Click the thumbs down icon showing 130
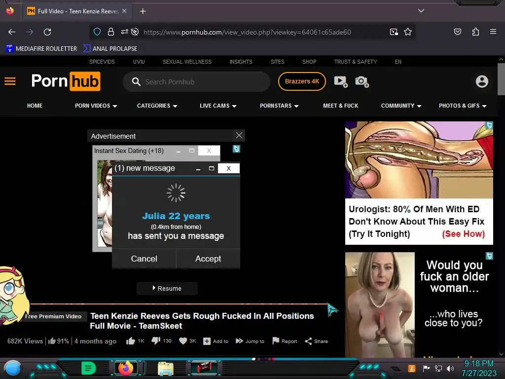This screenshot has width=505, height=379. [156, 341]
